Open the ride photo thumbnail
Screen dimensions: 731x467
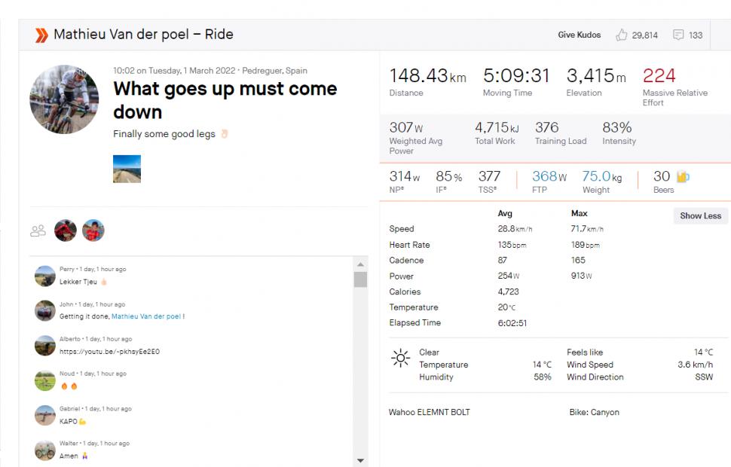[127, 169]
